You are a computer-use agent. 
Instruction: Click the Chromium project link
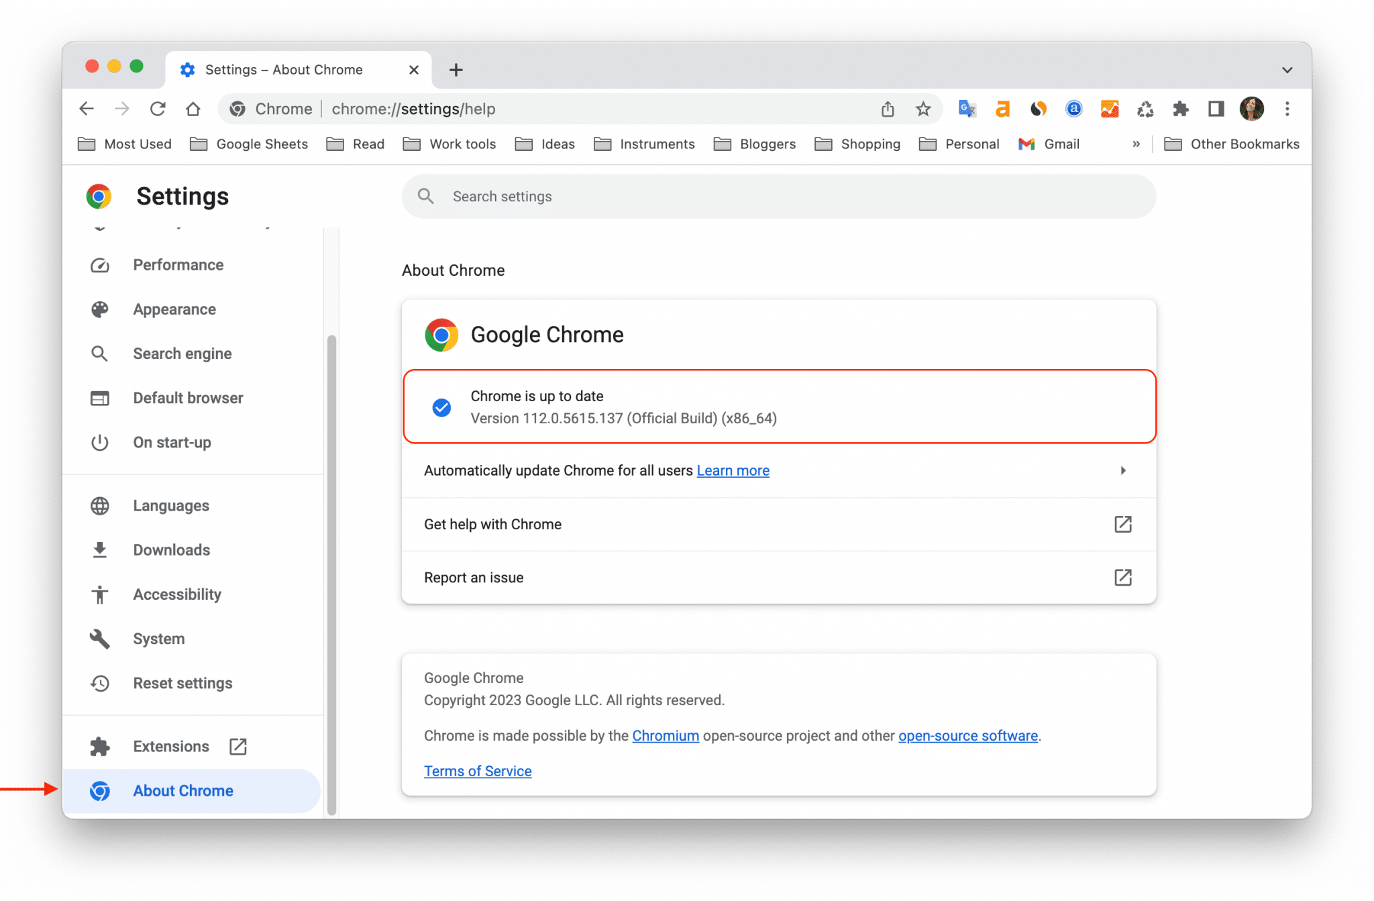click(x=665, y=735)
